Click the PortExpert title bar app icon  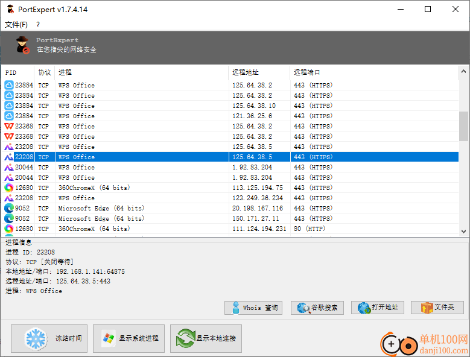coord(10,9)
